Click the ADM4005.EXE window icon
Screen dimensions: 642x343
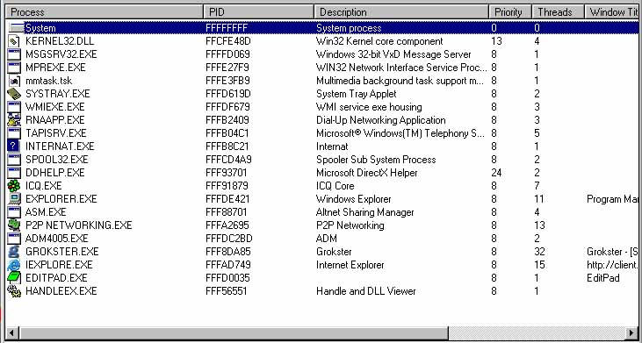coord(14,238)
